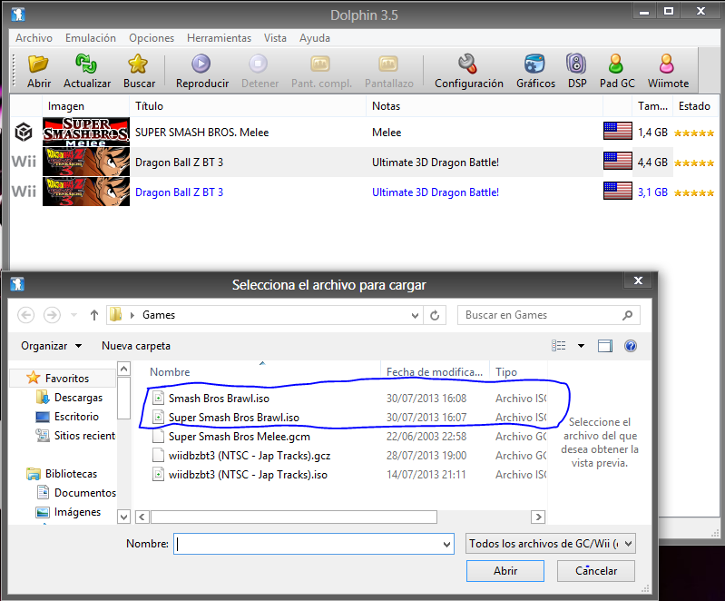This screenshot has width=725, height=601.
Task: Open Configuración wrench icon
Action: click(467, 64)
